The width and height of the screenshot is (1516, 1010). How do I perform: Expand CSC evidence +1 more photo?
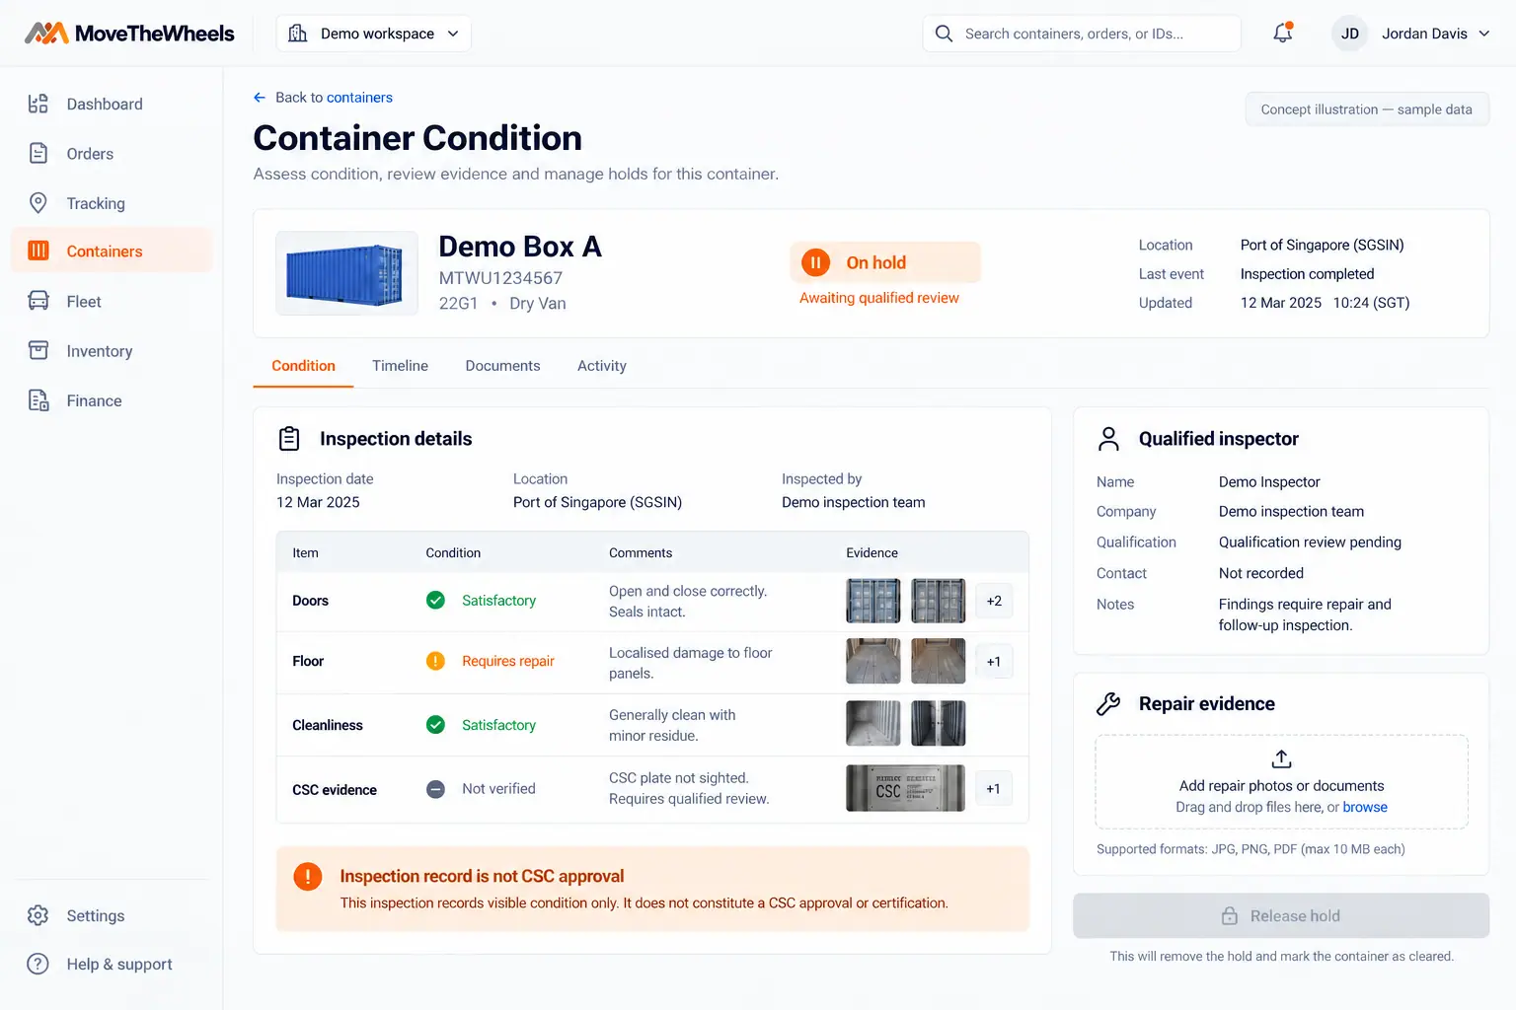click(994, 789)
